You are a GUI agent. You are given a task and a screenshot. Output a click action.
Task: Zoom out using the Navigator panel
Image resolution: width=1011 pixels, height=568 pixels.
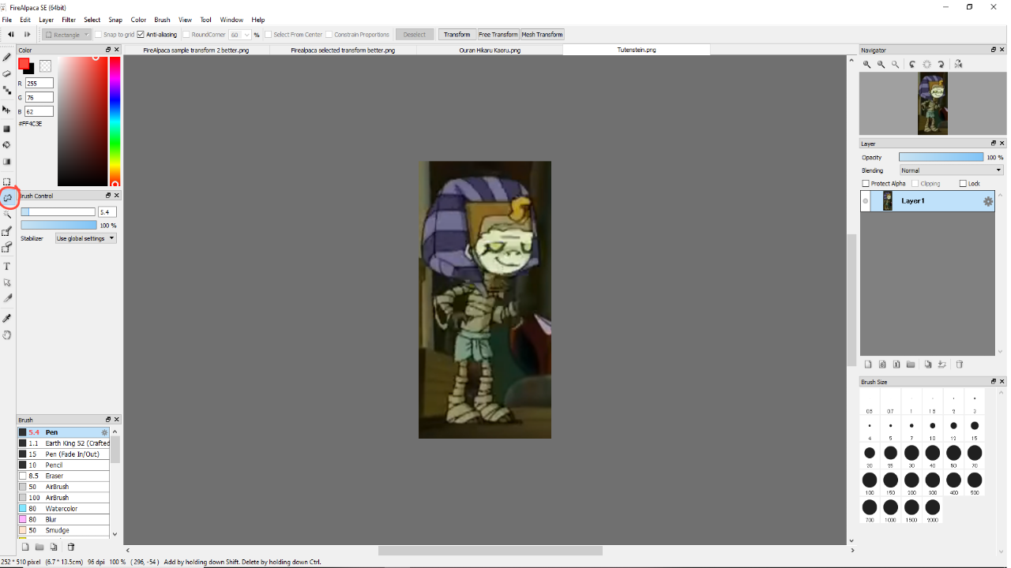pyautogui.click(x=881, y=65)
